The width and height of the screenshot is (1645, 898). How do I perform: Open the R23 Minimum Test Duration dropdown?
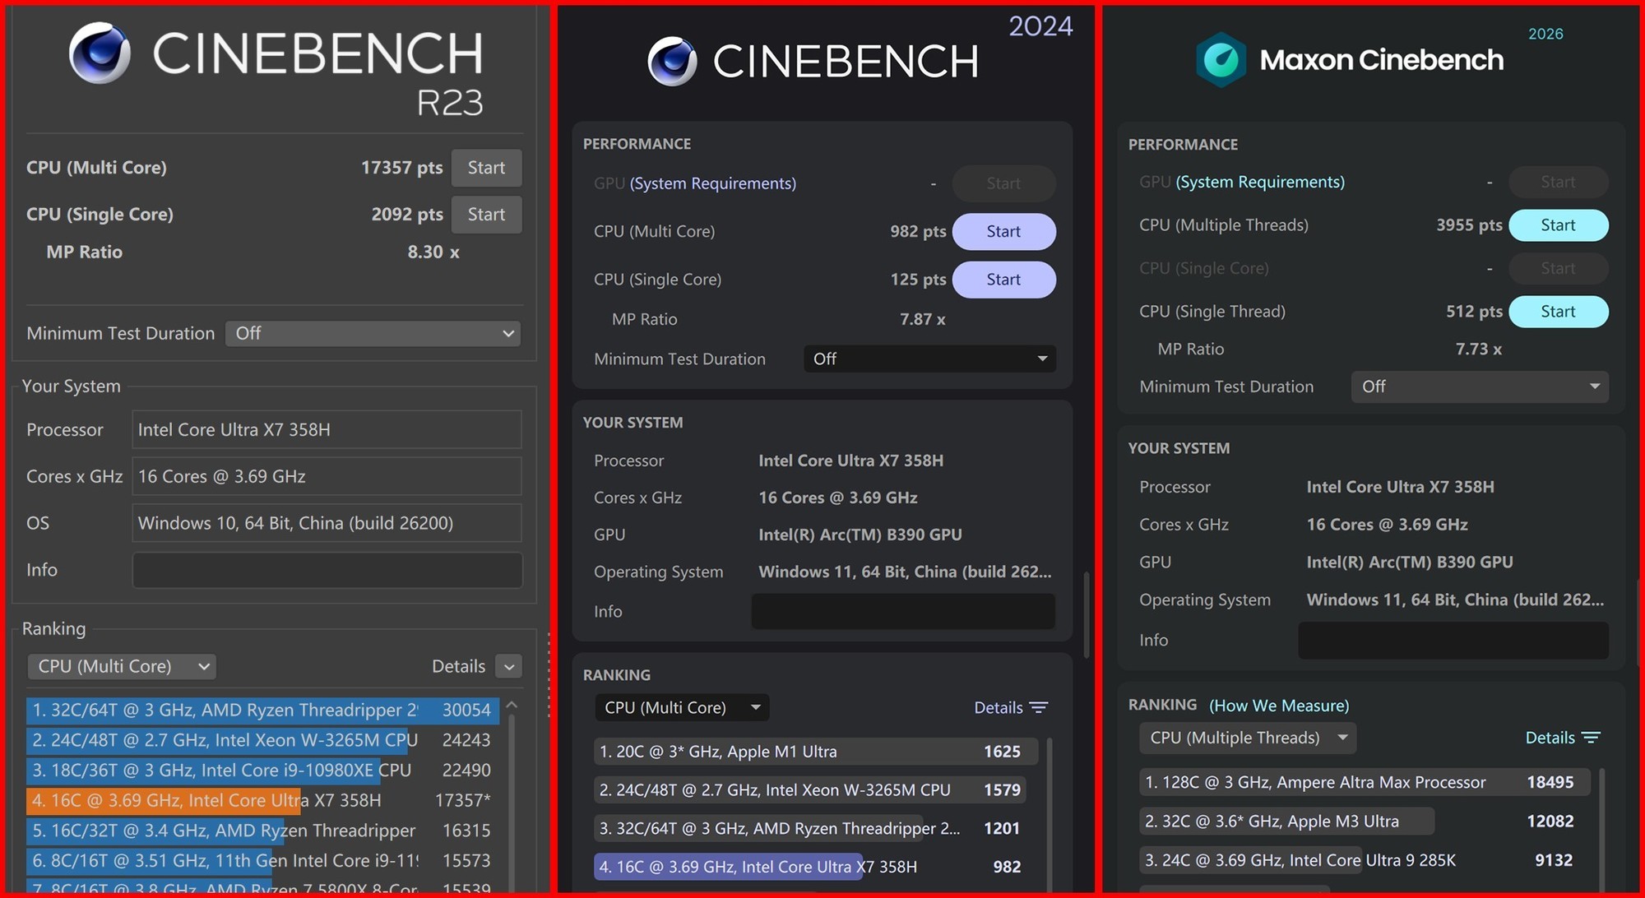[373, 333]
